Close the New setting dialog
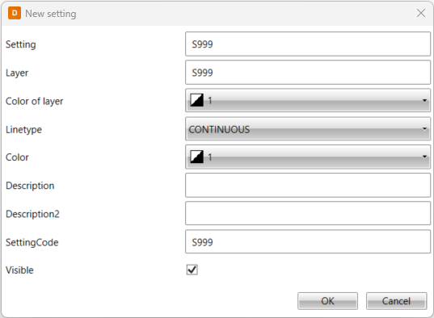Image resolution: width=434 pixels, height=318 pixels. pyautogui.click(x=421, y=13)
